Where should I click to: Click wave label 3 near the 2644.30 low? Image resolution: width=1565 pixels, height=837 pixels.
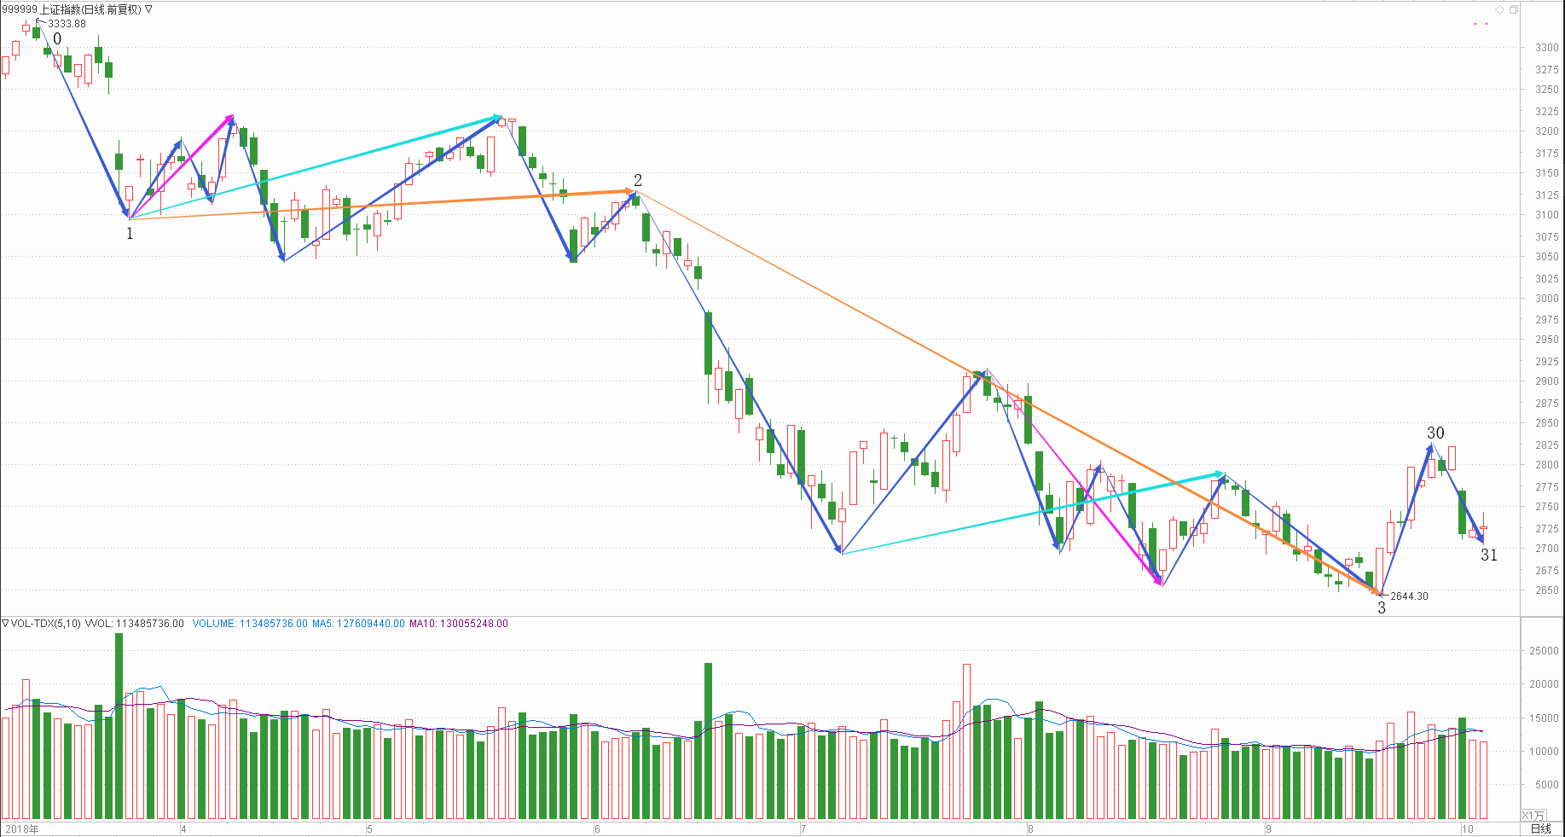click(1382, 608)
